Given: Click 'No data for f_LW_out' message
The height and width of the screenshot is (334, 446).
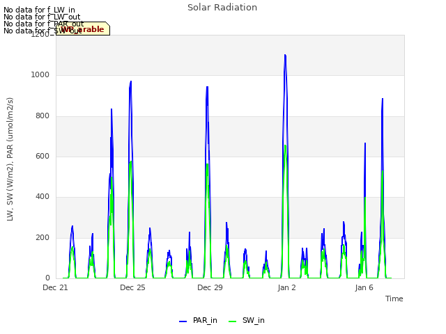Looking at the screenshot, I should pos(42,17).
